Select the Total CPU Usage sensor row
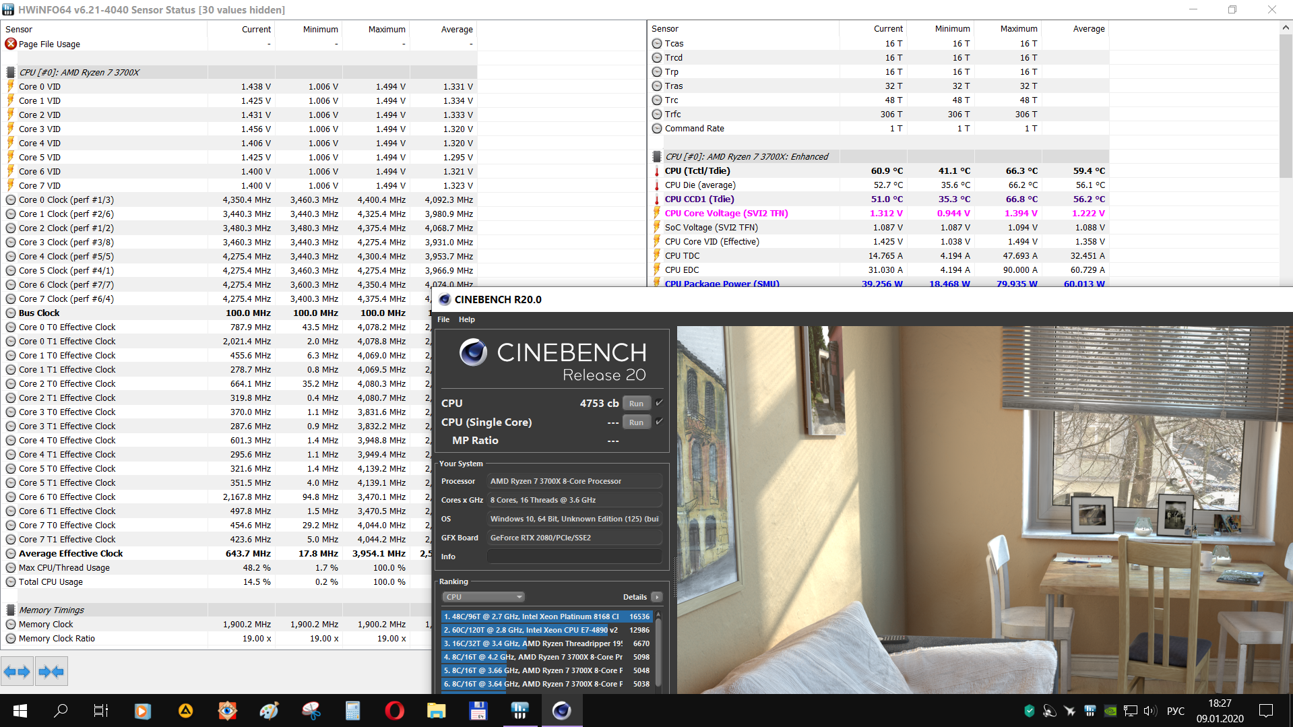This screenshot has height=727, width=1293. click(x=216, y=582)
